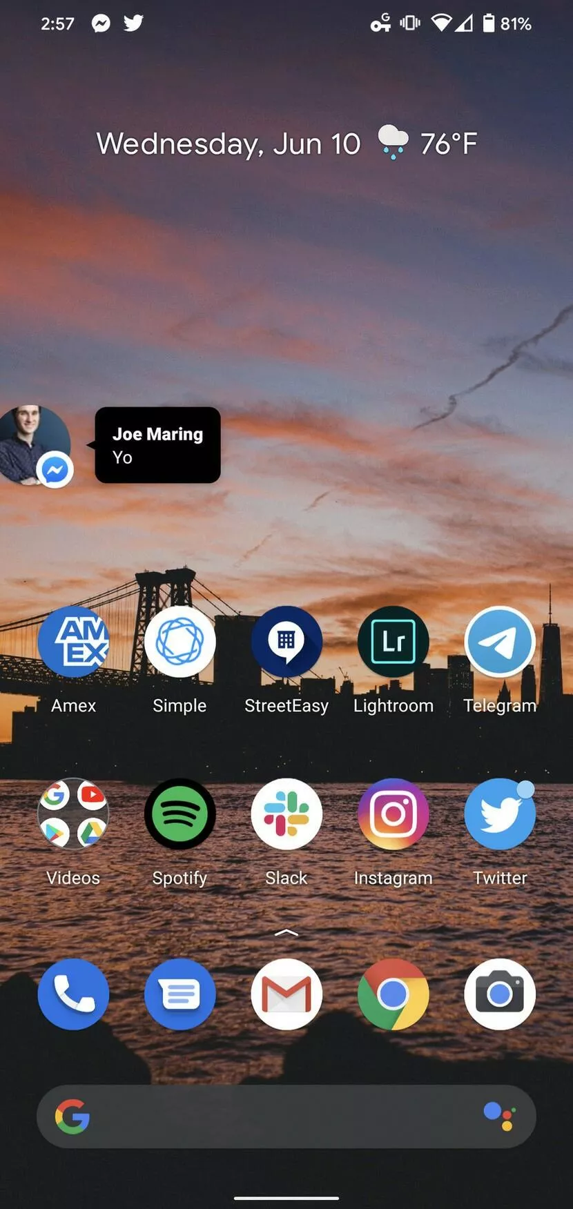Expand the app drawer using the up chevron

point(286,933)
